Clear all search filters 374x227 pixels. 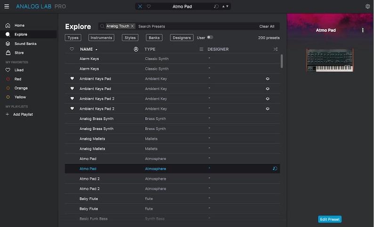[267, 26]
